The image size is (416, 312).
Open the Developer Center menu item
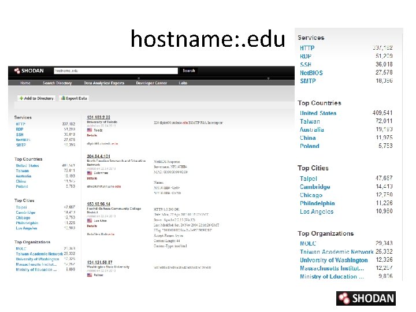151,83
